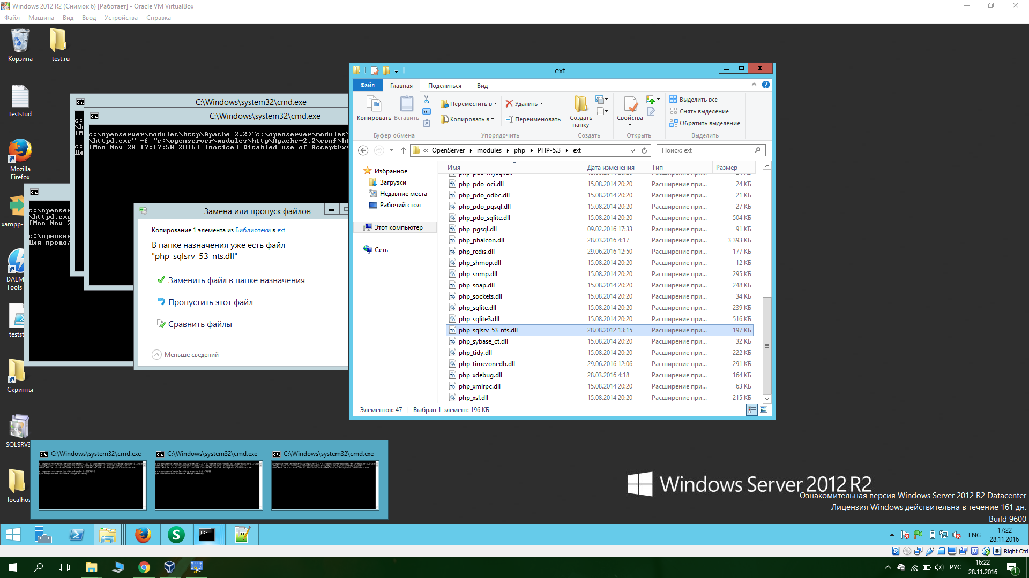Click the Rename ribbon button
Image resolution: width=1029 pixels, height=578 pixels.
pos(532,119)
